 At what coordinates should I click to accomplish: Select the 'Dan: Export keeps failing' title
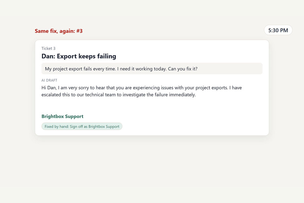tap(79, 56)
